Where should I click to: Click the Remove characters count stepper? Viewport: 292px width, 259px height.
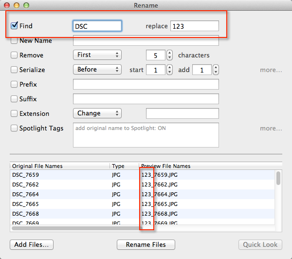[x=169, y=55]
